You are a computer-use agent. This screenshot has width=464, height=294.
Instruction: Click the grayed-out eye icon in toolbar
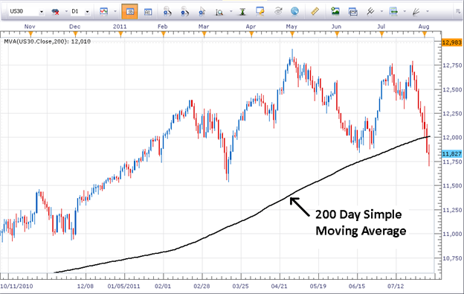(278, 11)
